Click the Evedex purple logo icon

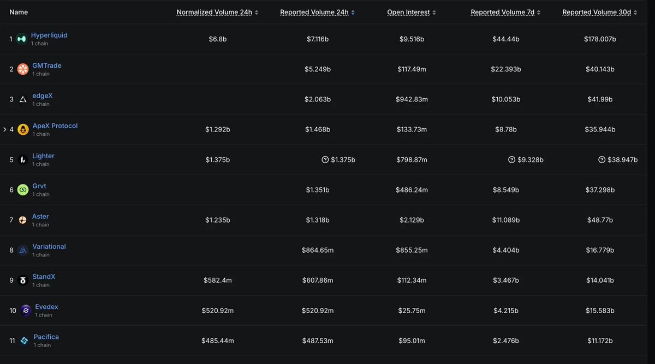[26, 311]
